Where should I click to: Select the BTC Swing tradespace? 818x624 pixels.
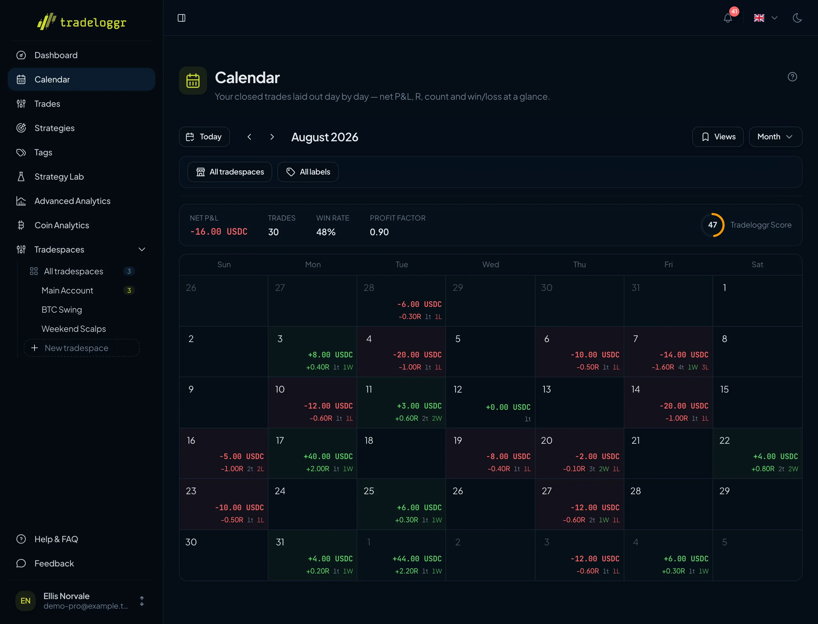coord(81,309)
